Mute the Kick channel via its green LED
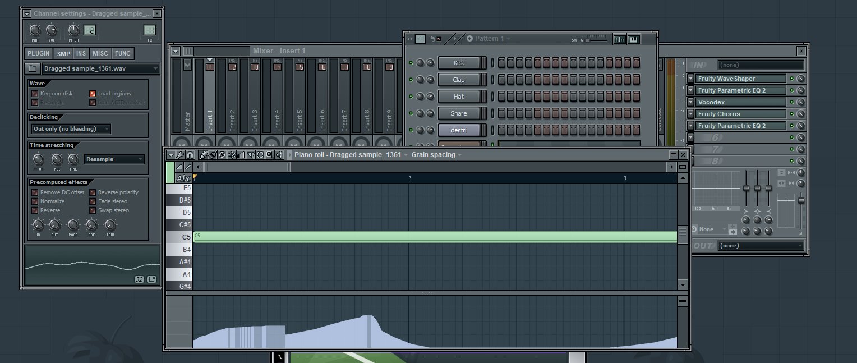857x363 pixels. coord(411,63)
